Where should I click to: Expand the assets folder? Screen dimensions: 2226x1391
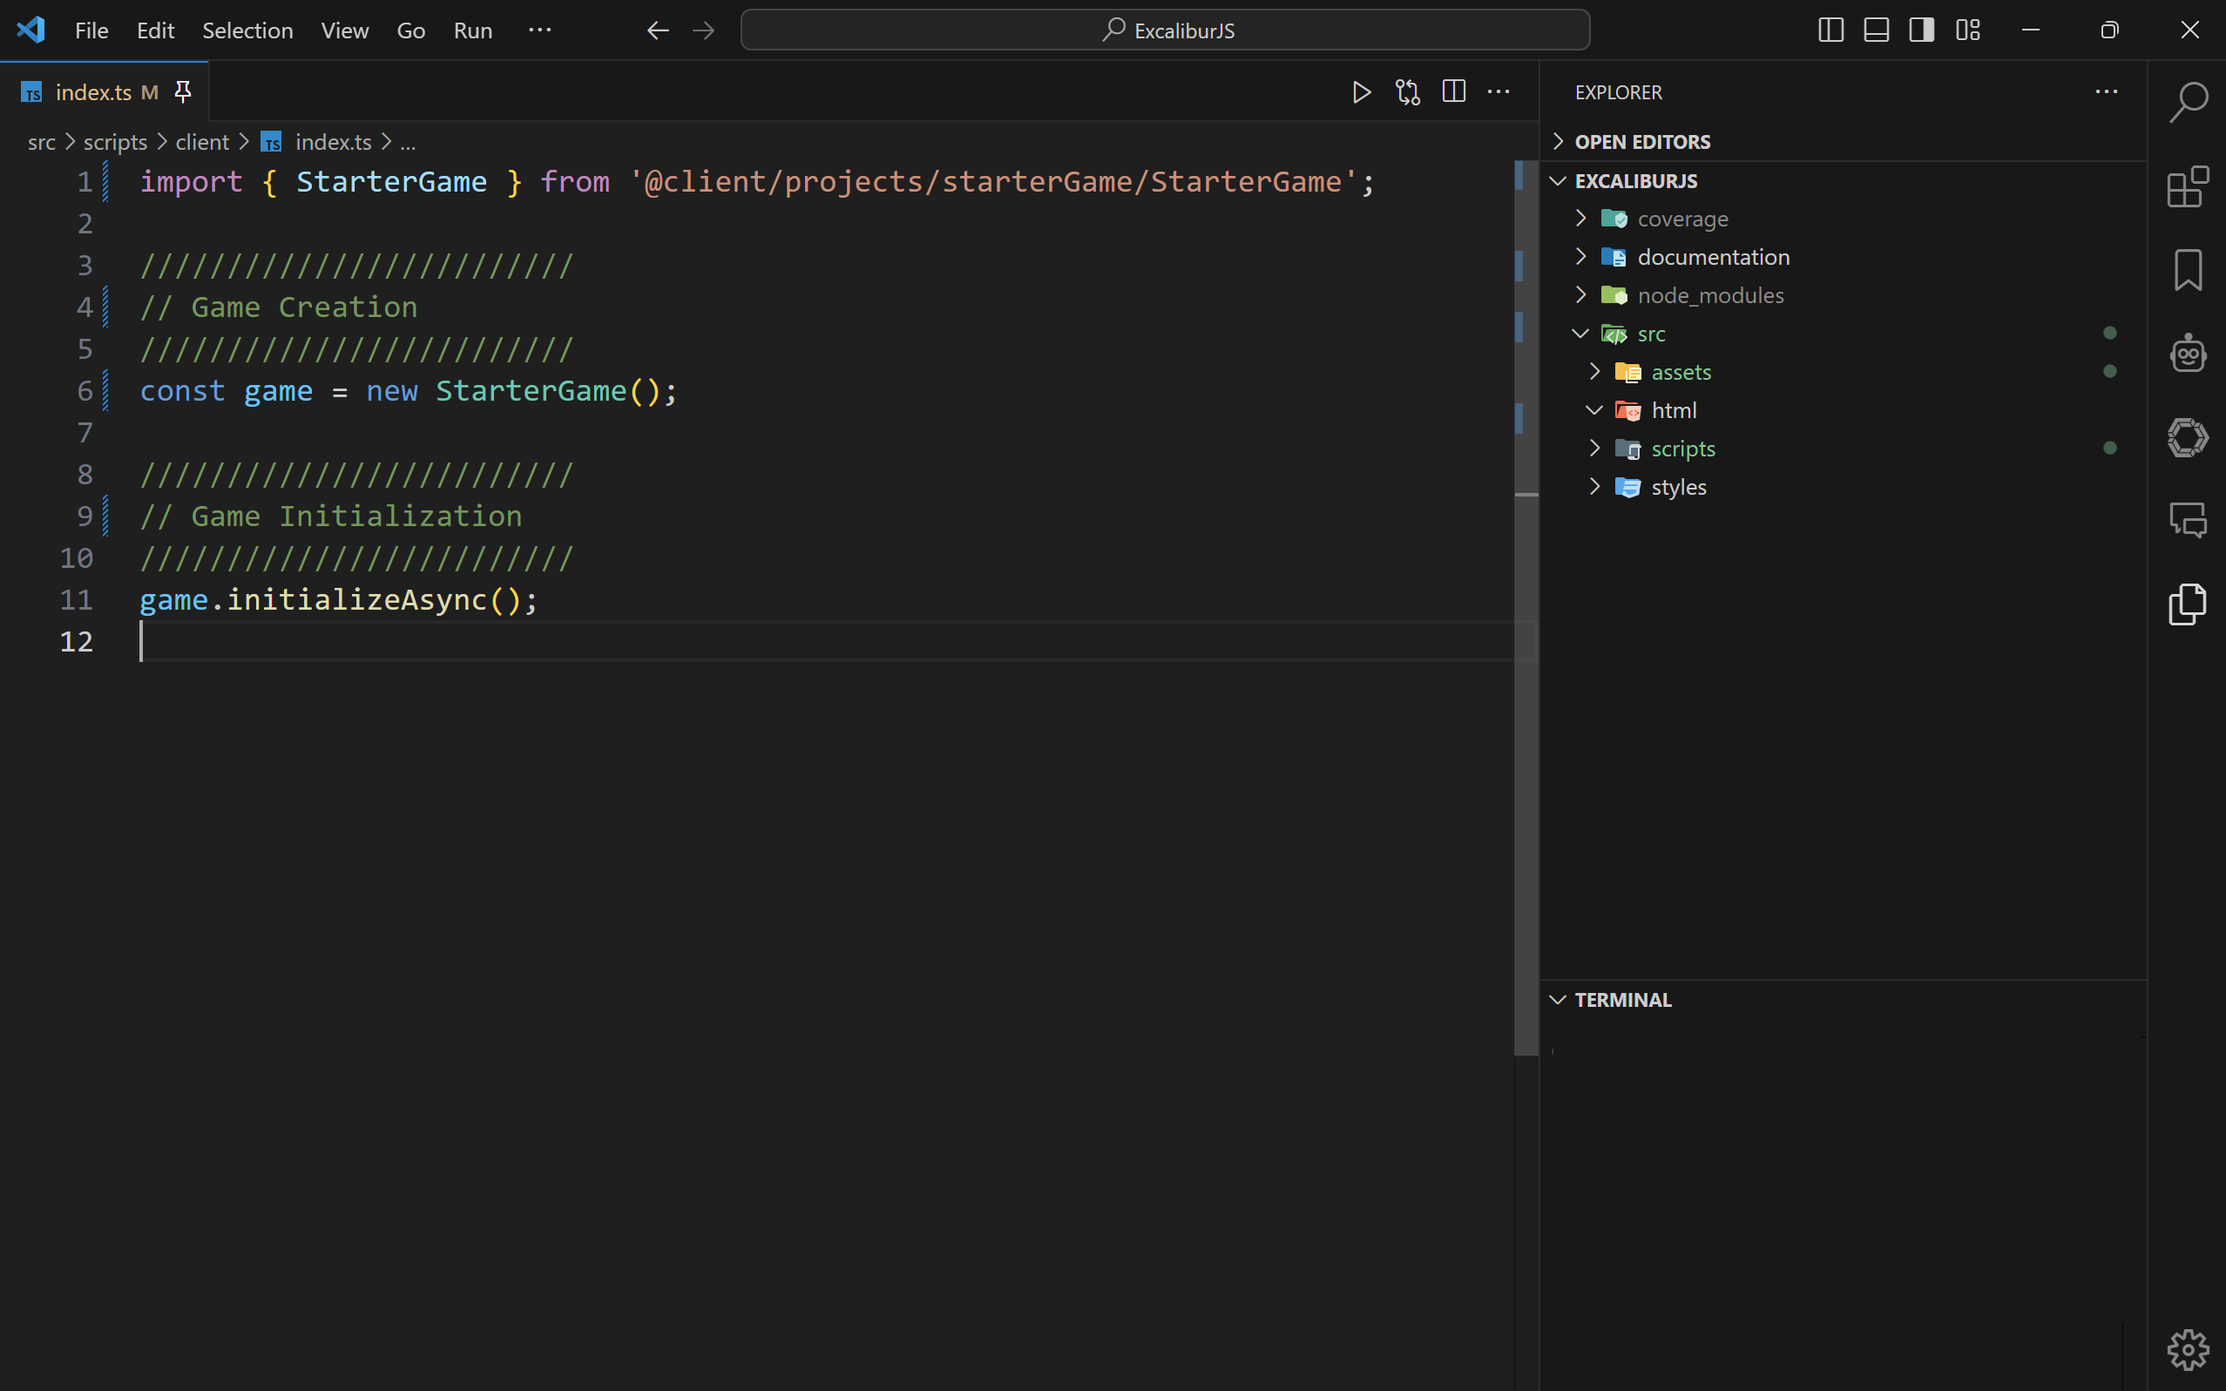click(x=1844, y=372)
